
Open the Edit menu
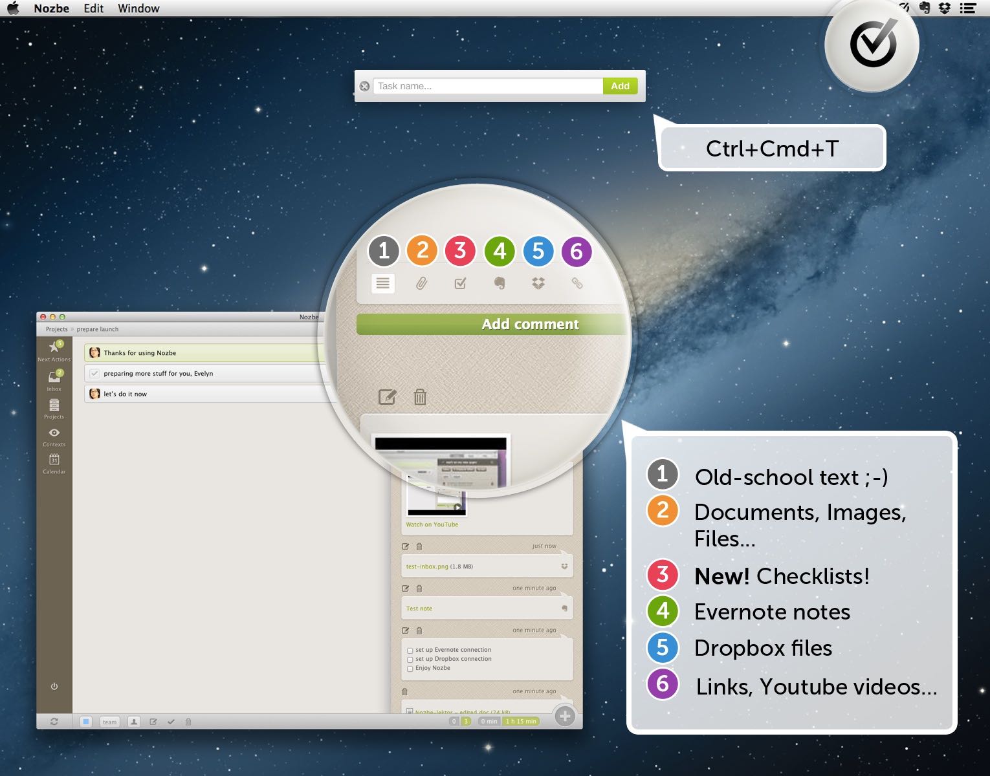click(94, 8)
